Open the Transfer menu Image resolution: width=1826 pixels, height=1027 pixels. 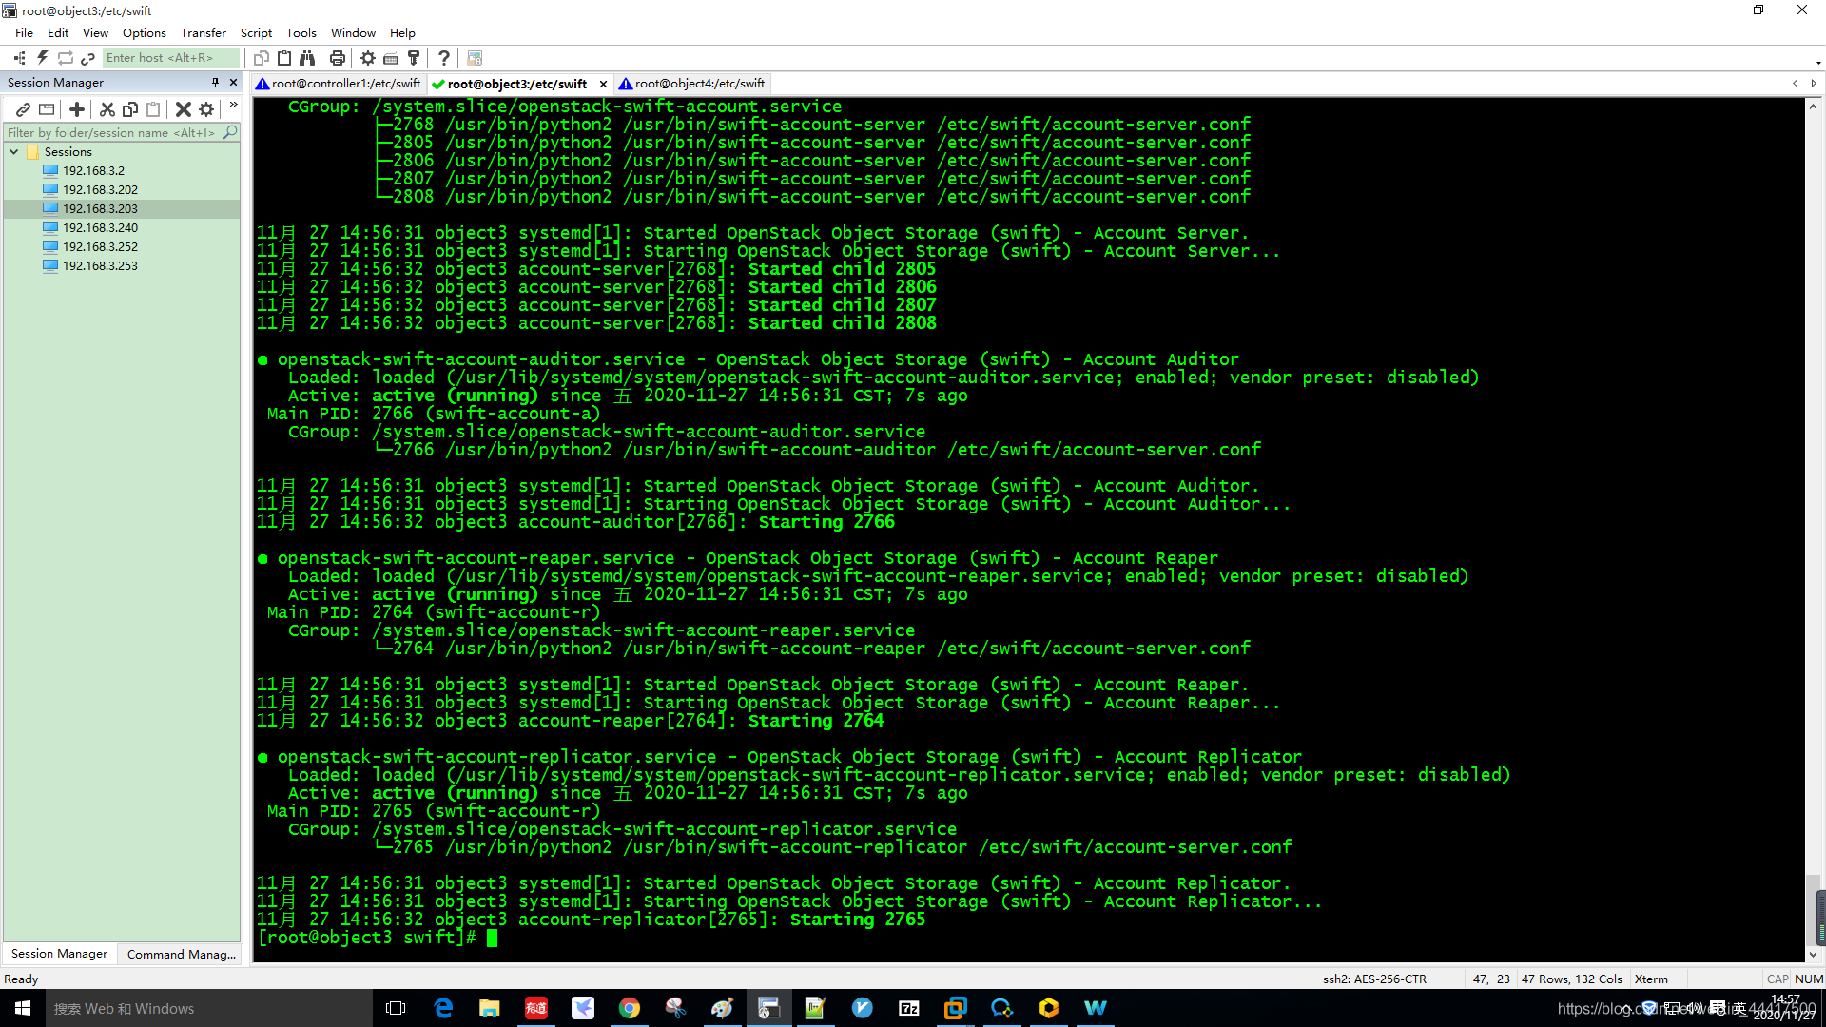point(204,32)
